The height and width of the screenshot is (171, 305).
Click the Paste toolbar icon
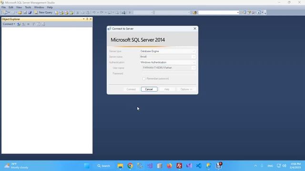[88, 13]
